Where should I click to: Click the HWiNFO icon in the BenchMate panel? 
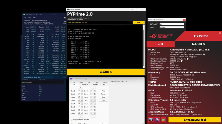pos(151,120)
